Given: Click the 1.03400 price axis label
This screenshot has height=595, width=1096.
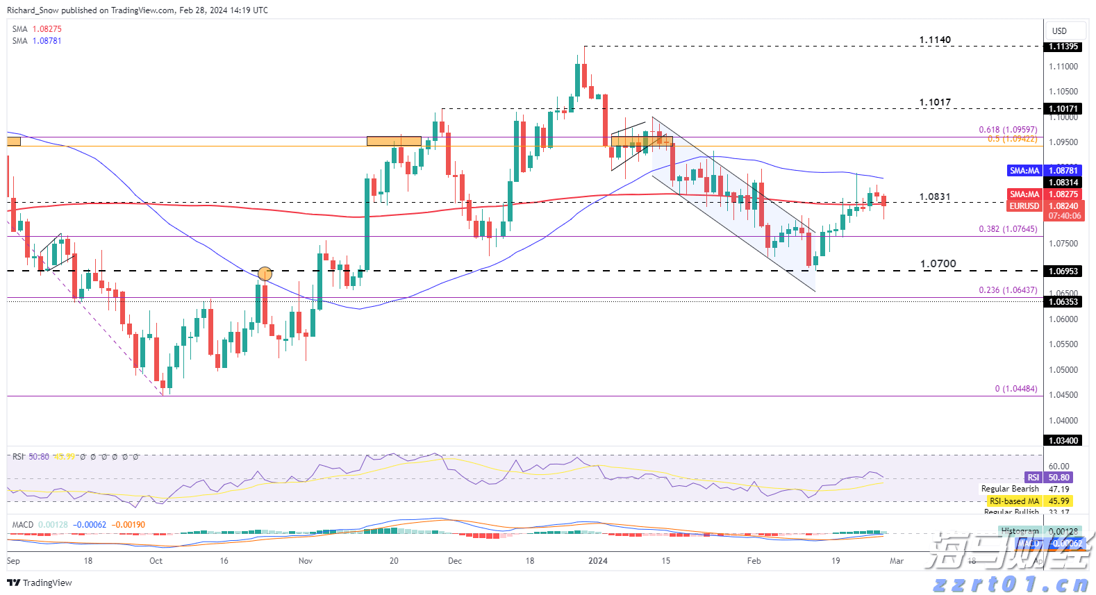Looking at the screenshot, I should pyautogui.click(x=1063, y=441).
